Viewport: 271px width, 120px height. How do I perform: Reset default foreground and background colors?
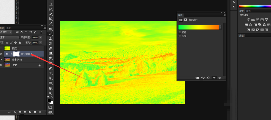coord(49,97)
